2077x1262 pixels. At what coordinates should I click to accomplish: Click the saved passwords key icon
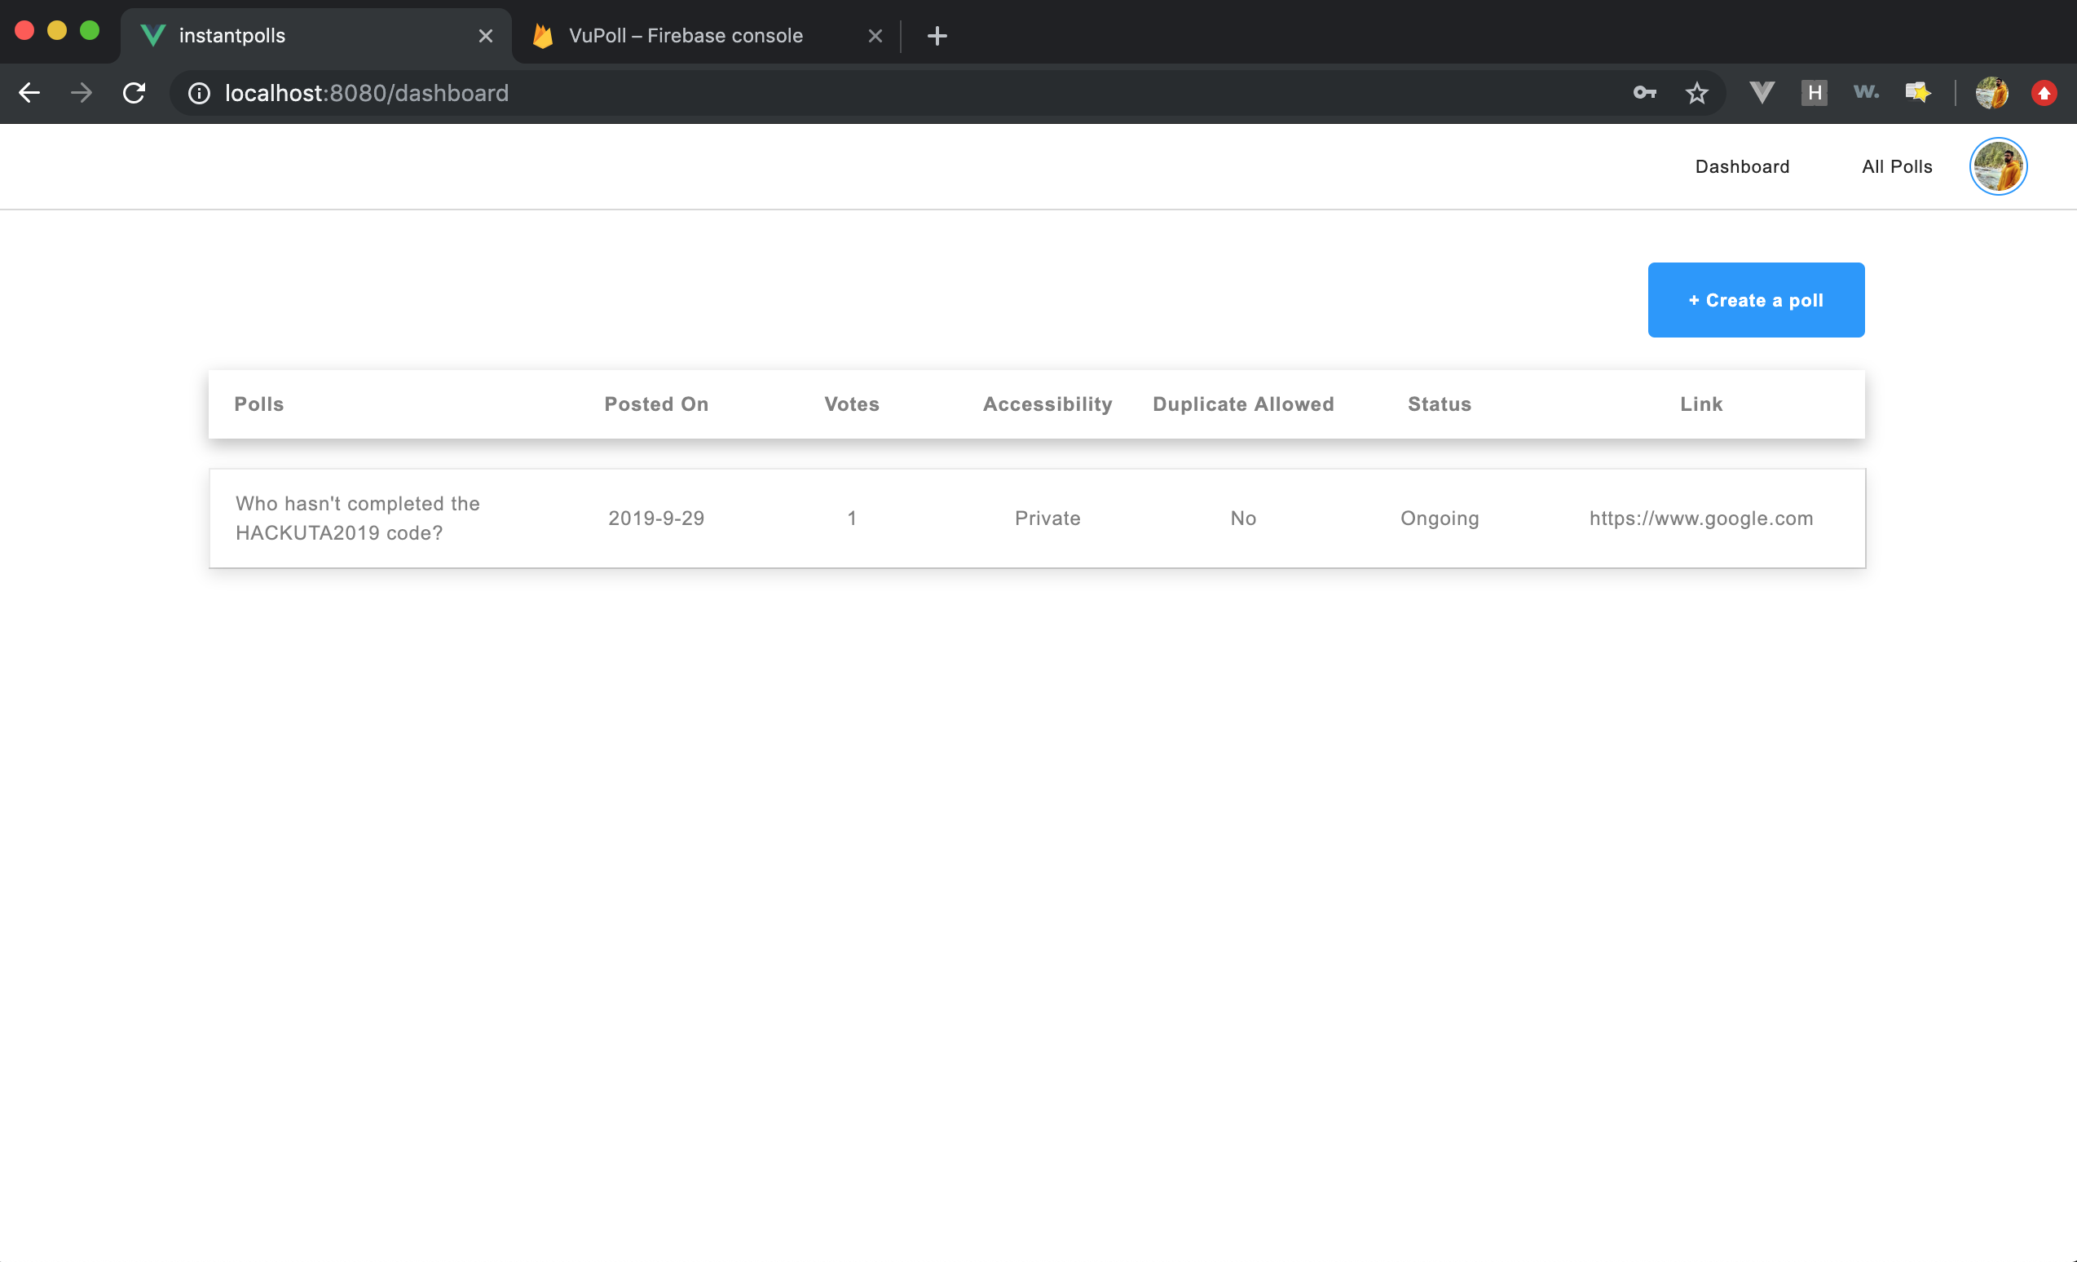point(1643,93)
